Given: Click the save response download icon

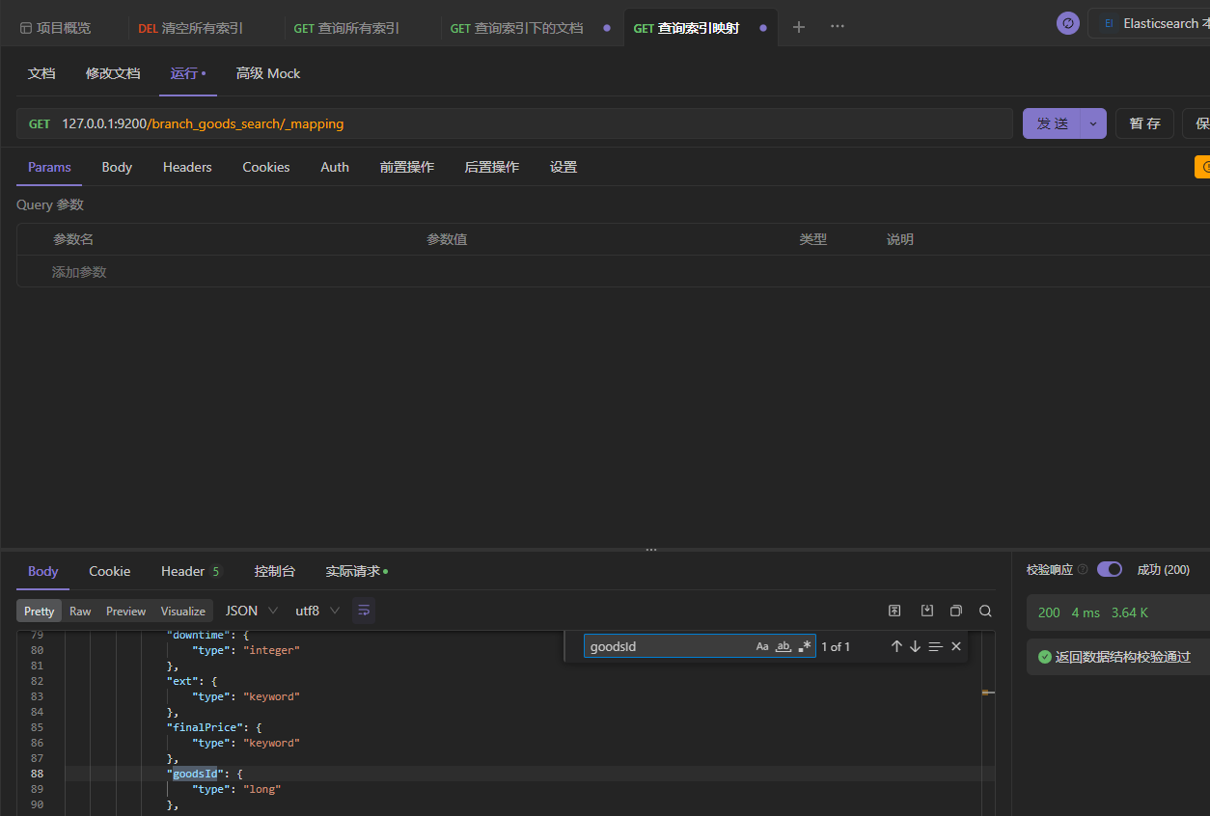Looking at the screenshot, I should (926, 611).
